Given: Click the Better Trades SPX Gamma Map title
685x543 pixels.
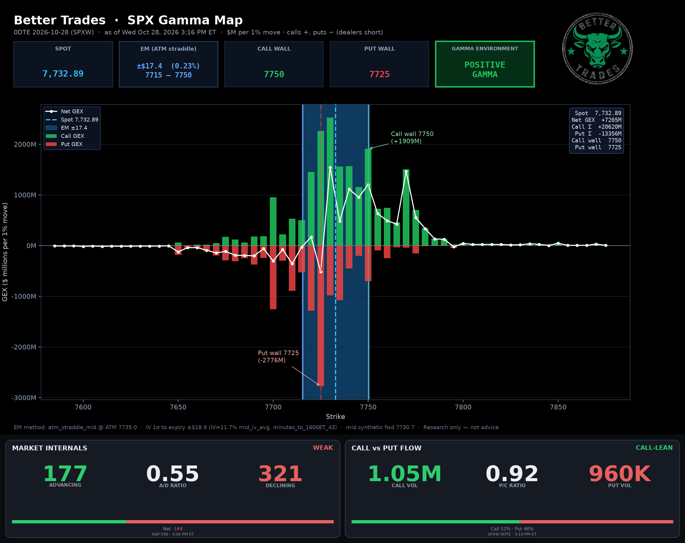Looking at the screenshot, I should point(128,20).
